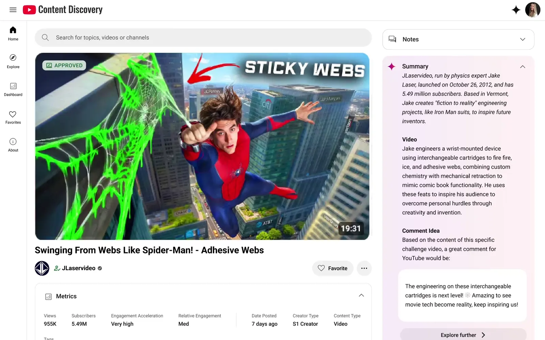Click the 'Very high' engagement acceleration value

(122, 324)
